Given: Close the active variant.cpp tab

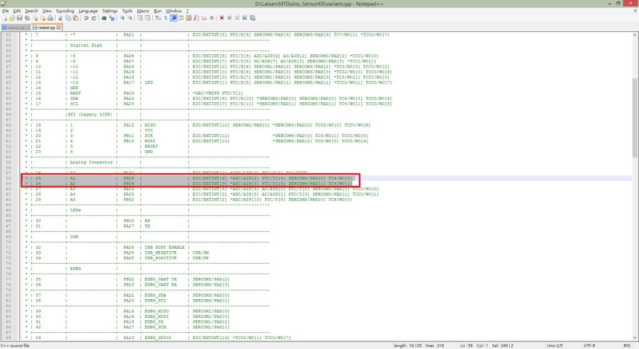Looking at the screenshot, I should [x=58, y=27].
